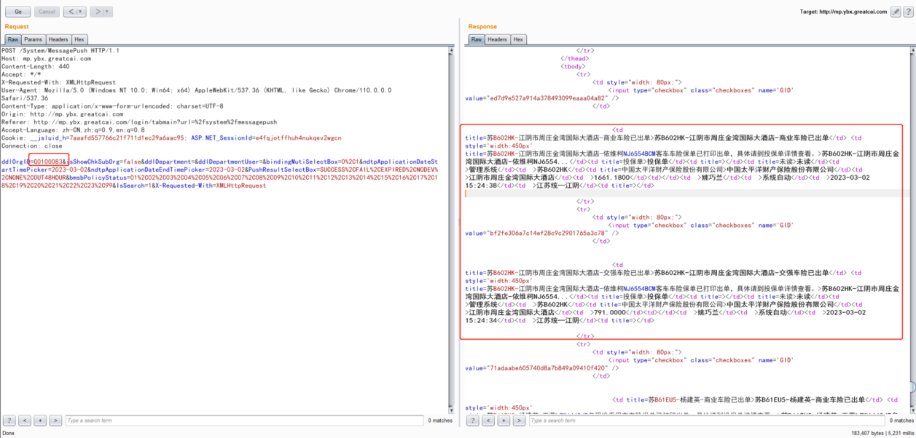Jump to previous match in request search
Screen dimensions: 916x438
tap(25, 421)
